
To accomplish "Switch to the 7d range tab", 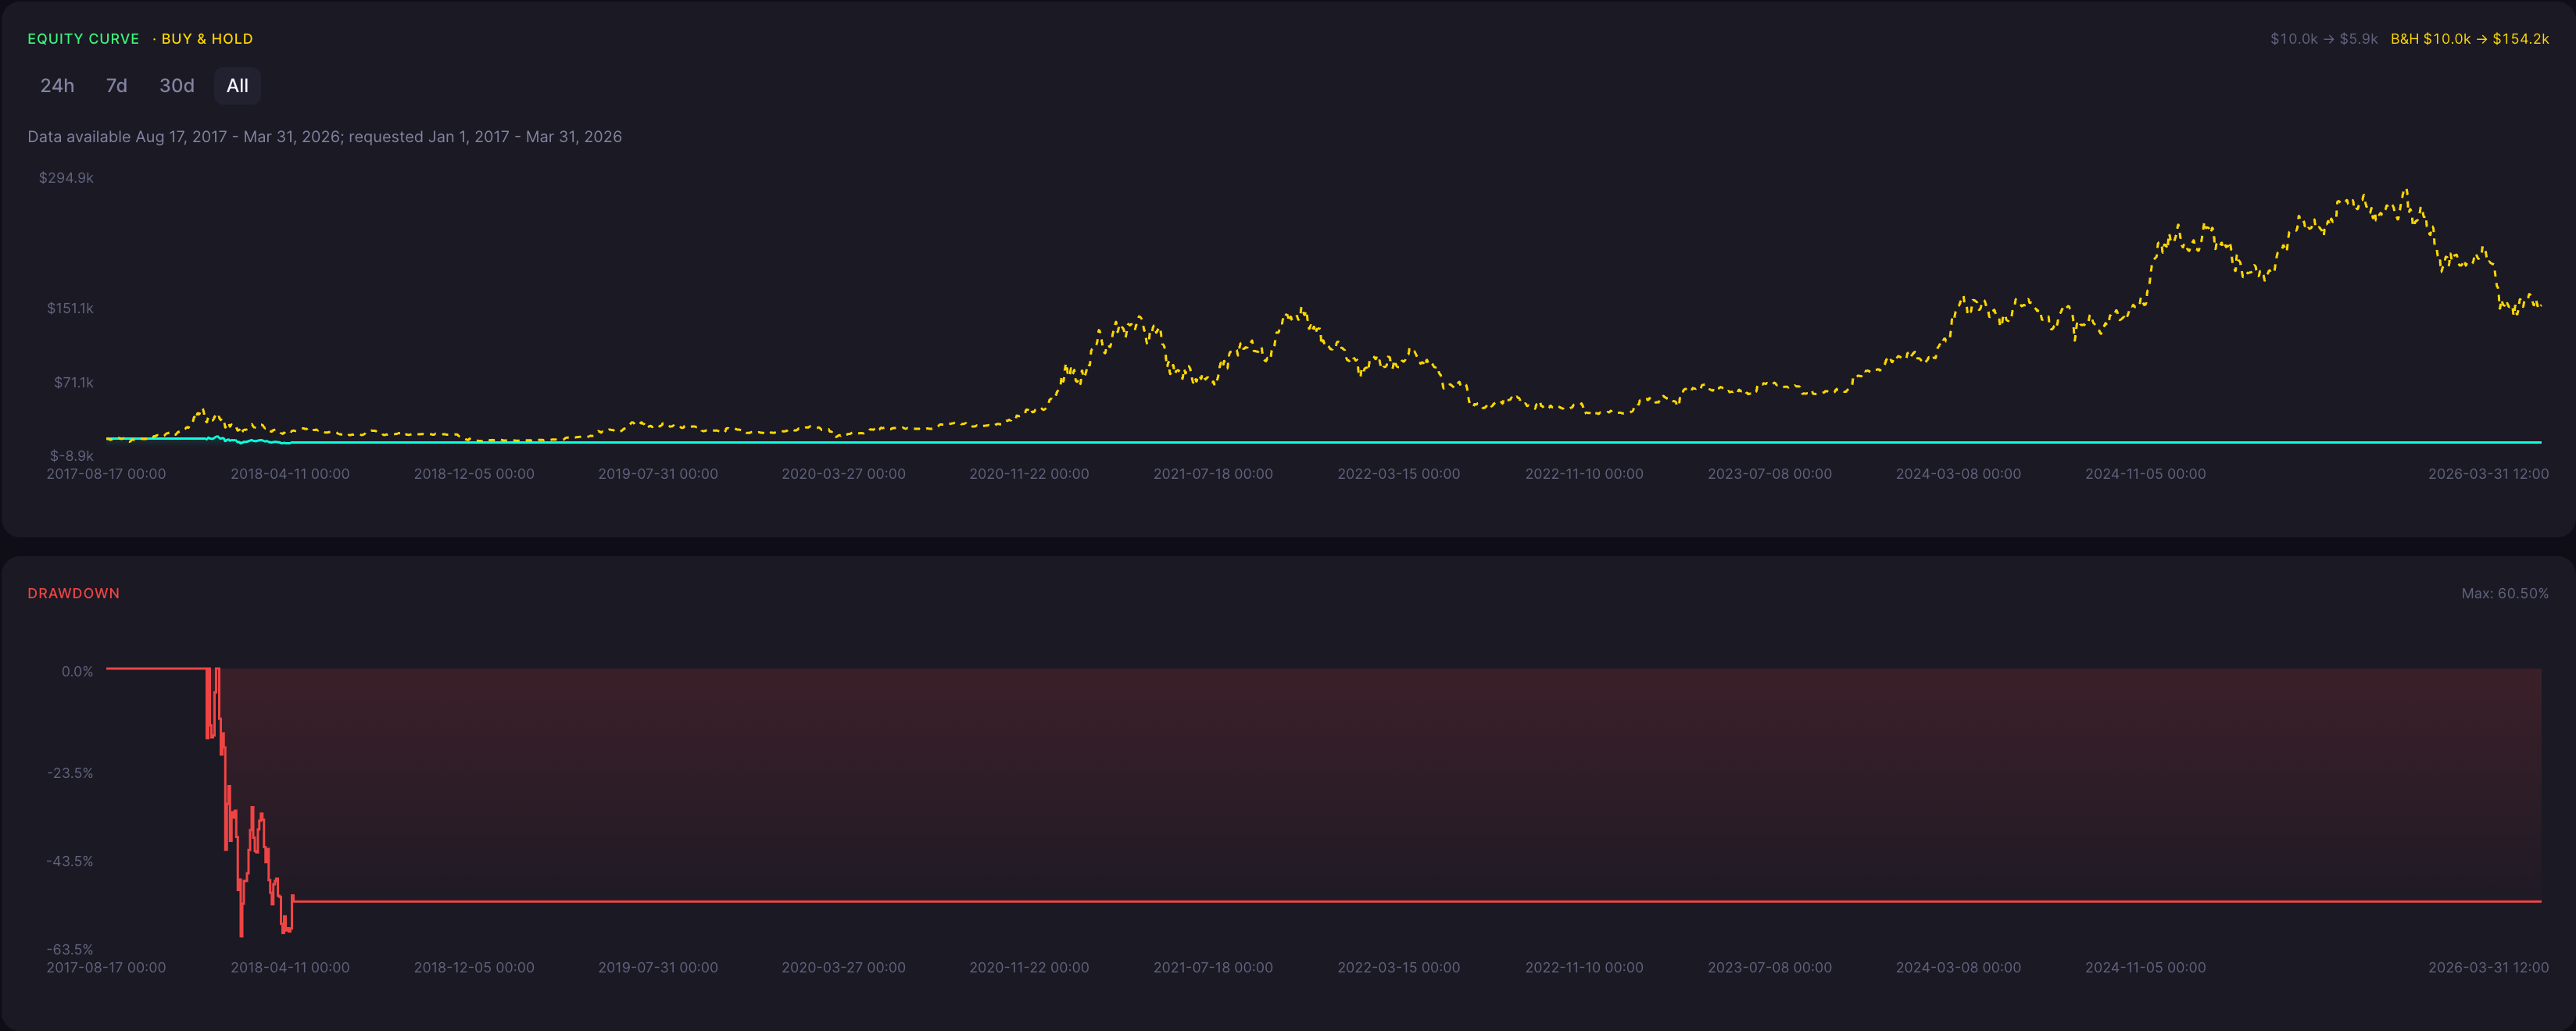I will (x=116, y=86).
